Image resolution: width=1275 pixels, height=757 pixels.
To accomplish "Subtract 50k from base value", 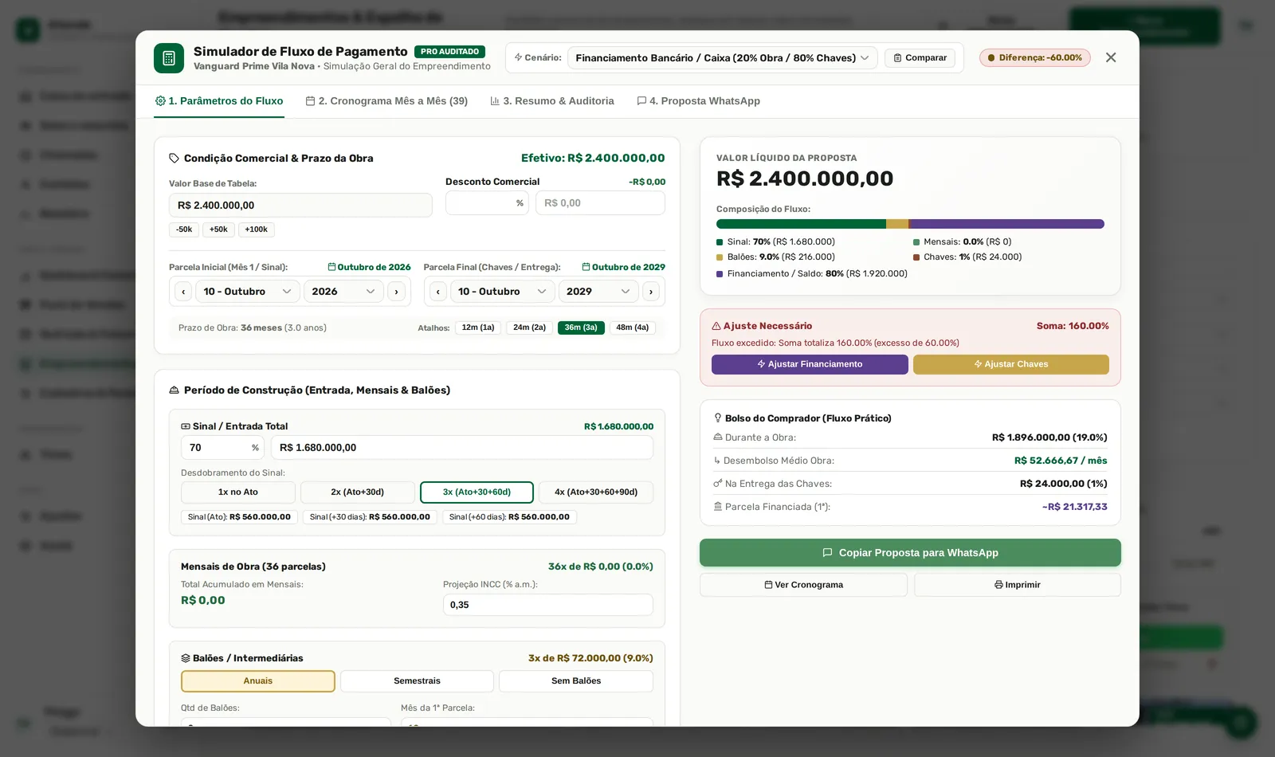I will (x=184, y=229).
